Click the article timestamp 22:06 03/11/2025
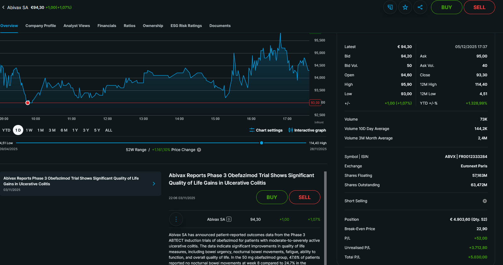 (x=182, y=198)
